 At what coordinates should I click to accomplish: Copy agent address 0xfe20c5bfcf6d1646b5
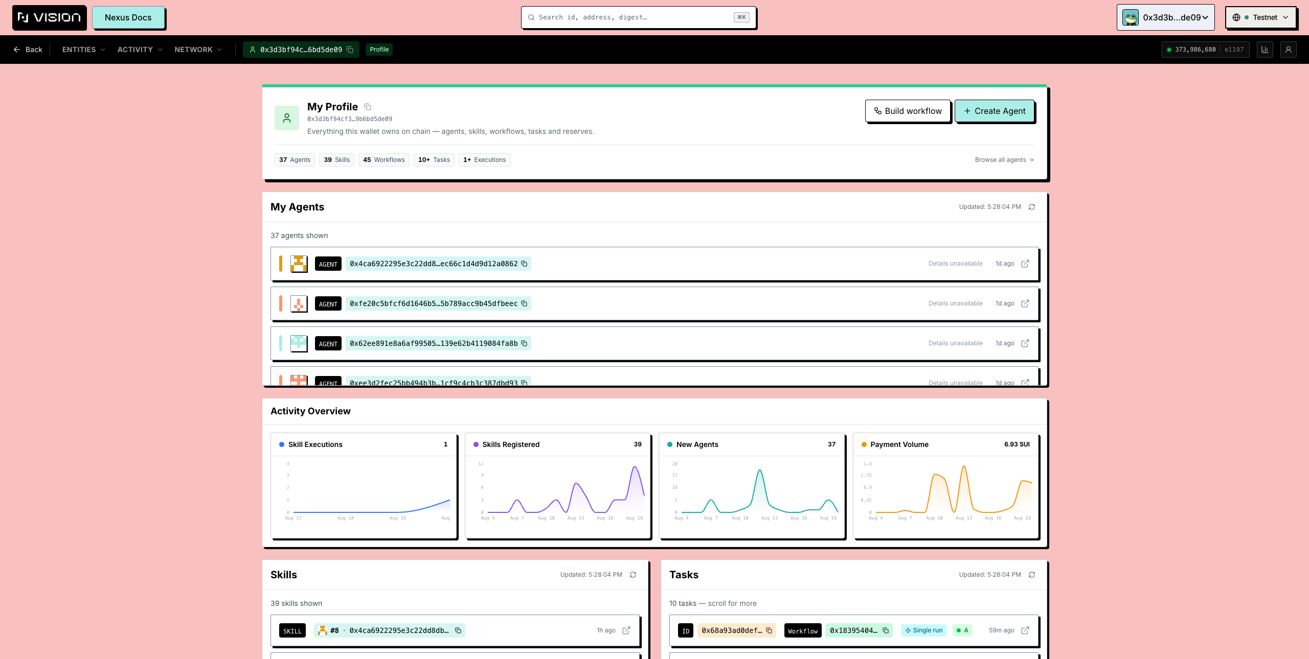[x=524, y=303]
